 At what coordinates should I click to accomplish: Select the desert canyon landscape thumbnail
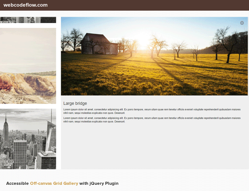pos(28,66)
